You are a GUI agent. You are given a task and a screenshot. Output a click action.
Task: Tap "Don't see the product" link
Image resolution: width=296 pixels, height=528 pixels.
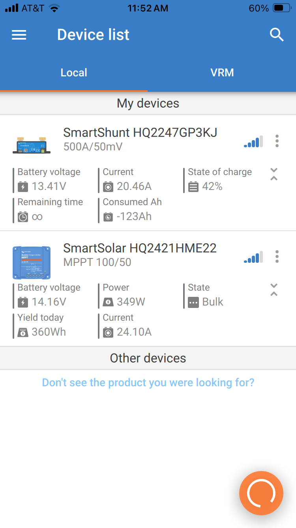(148, 383)
